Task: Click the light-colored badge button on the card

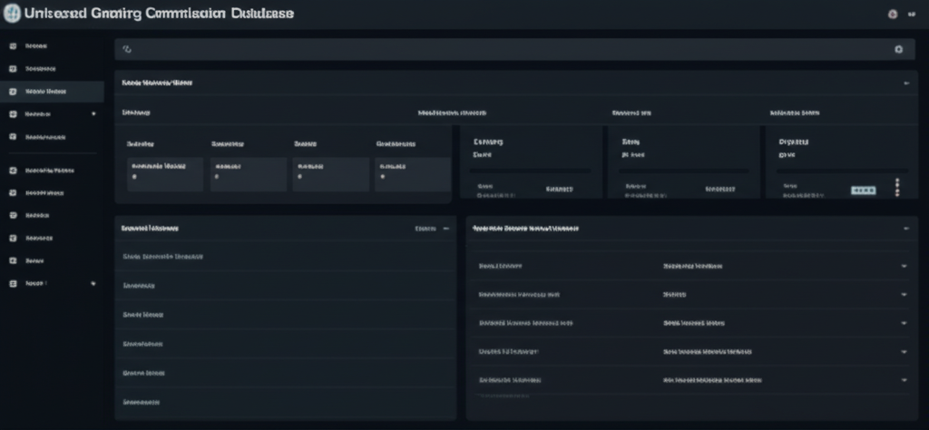Action: click(864, 191)
